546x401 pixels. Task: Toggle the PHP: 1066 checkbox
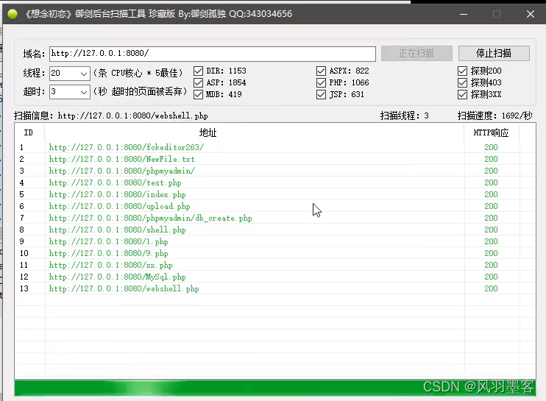[x=321, y=83]
